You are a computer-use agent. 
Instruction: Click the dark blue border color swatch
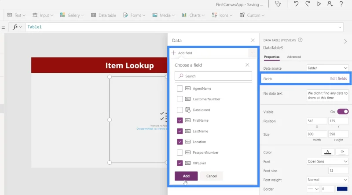tap(342, 189)
